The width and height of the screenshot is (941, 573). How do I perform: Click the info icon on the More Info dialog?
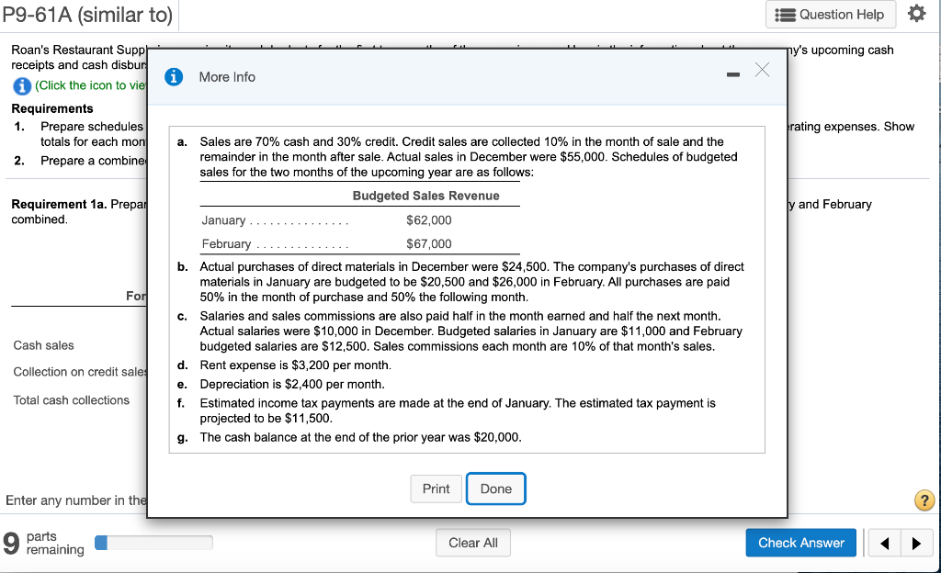(x=174, y=74)
